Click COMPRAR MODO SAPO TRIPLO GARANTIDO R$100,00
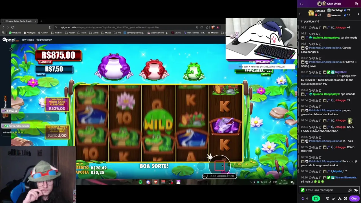 click(x=57, y=132)
